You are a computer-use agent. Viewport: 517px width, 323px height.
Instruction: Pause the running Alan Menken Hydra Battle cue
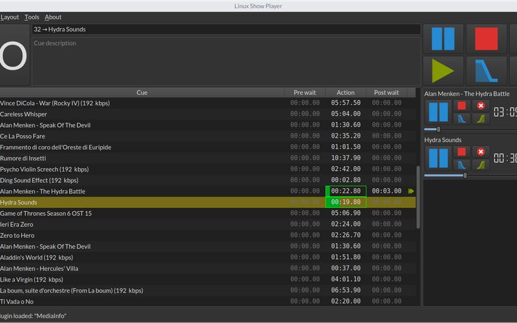pos(438,112)
